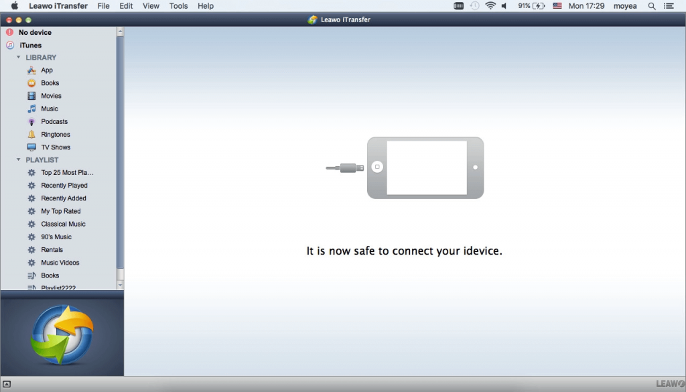
Task: Click the sidebar scrollbar up arrow
Action: pos(121,31)
